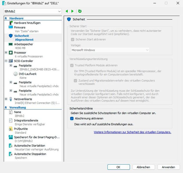Click 6 virtuelle Prozessoren text
The width and height of the screenshot is (183, 173).
tap(29, 56)
